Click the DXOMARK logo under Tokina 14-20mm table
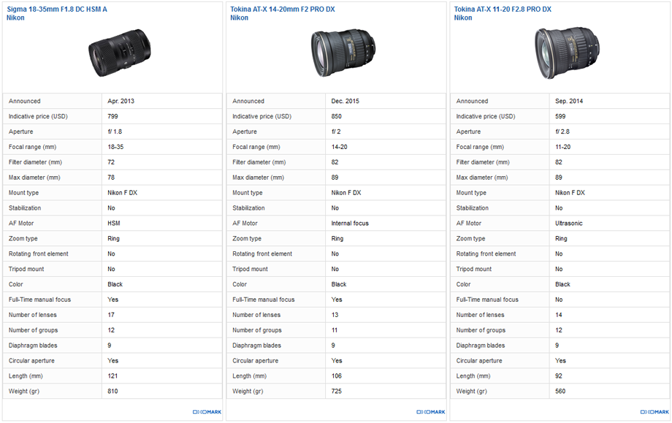Image resolution: width=672 pixels, height=423 pixels. [431, 412]
